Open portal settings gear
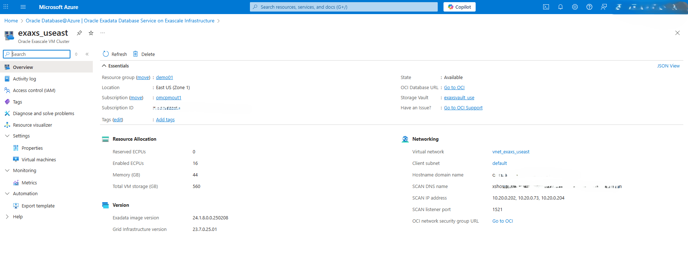Screen dimensions: 688x267 click(575, 7)
